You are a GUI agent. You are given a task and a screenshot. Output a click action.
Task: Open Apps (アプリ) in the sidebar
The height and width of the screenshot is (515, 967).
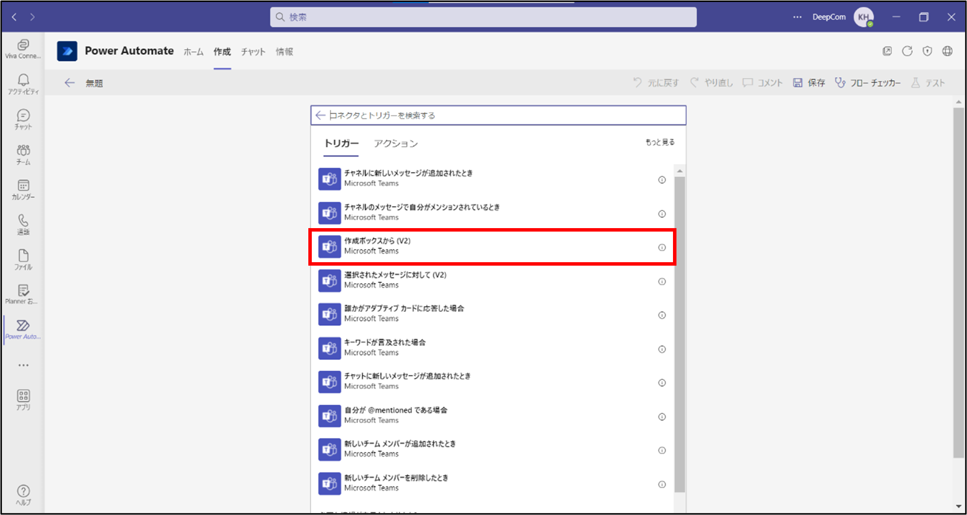(x=23, y=400)
